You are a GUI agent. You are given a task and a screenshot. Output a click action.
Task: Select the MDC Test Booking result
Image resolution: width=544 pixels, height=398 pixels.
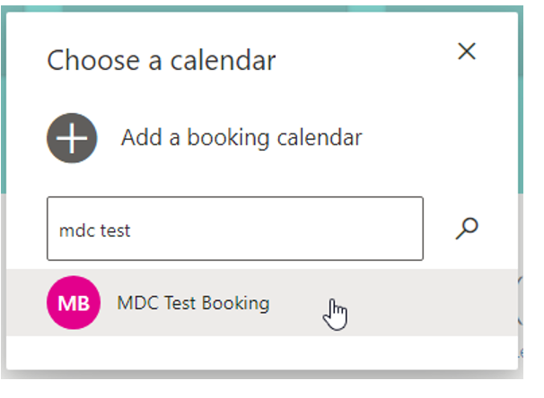[262, 302]
